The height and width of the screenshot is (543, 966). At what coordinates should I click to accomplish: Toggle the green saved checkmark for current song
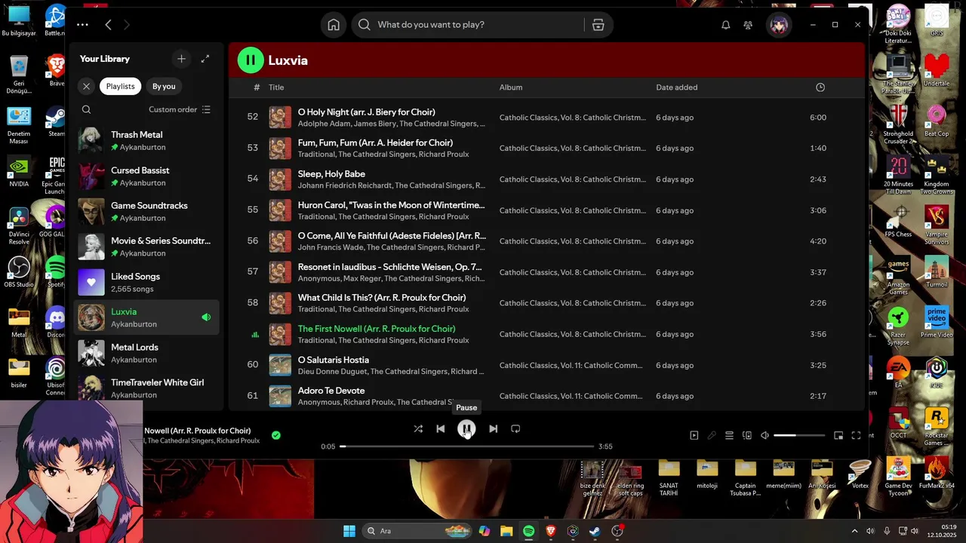click(276, 435)
